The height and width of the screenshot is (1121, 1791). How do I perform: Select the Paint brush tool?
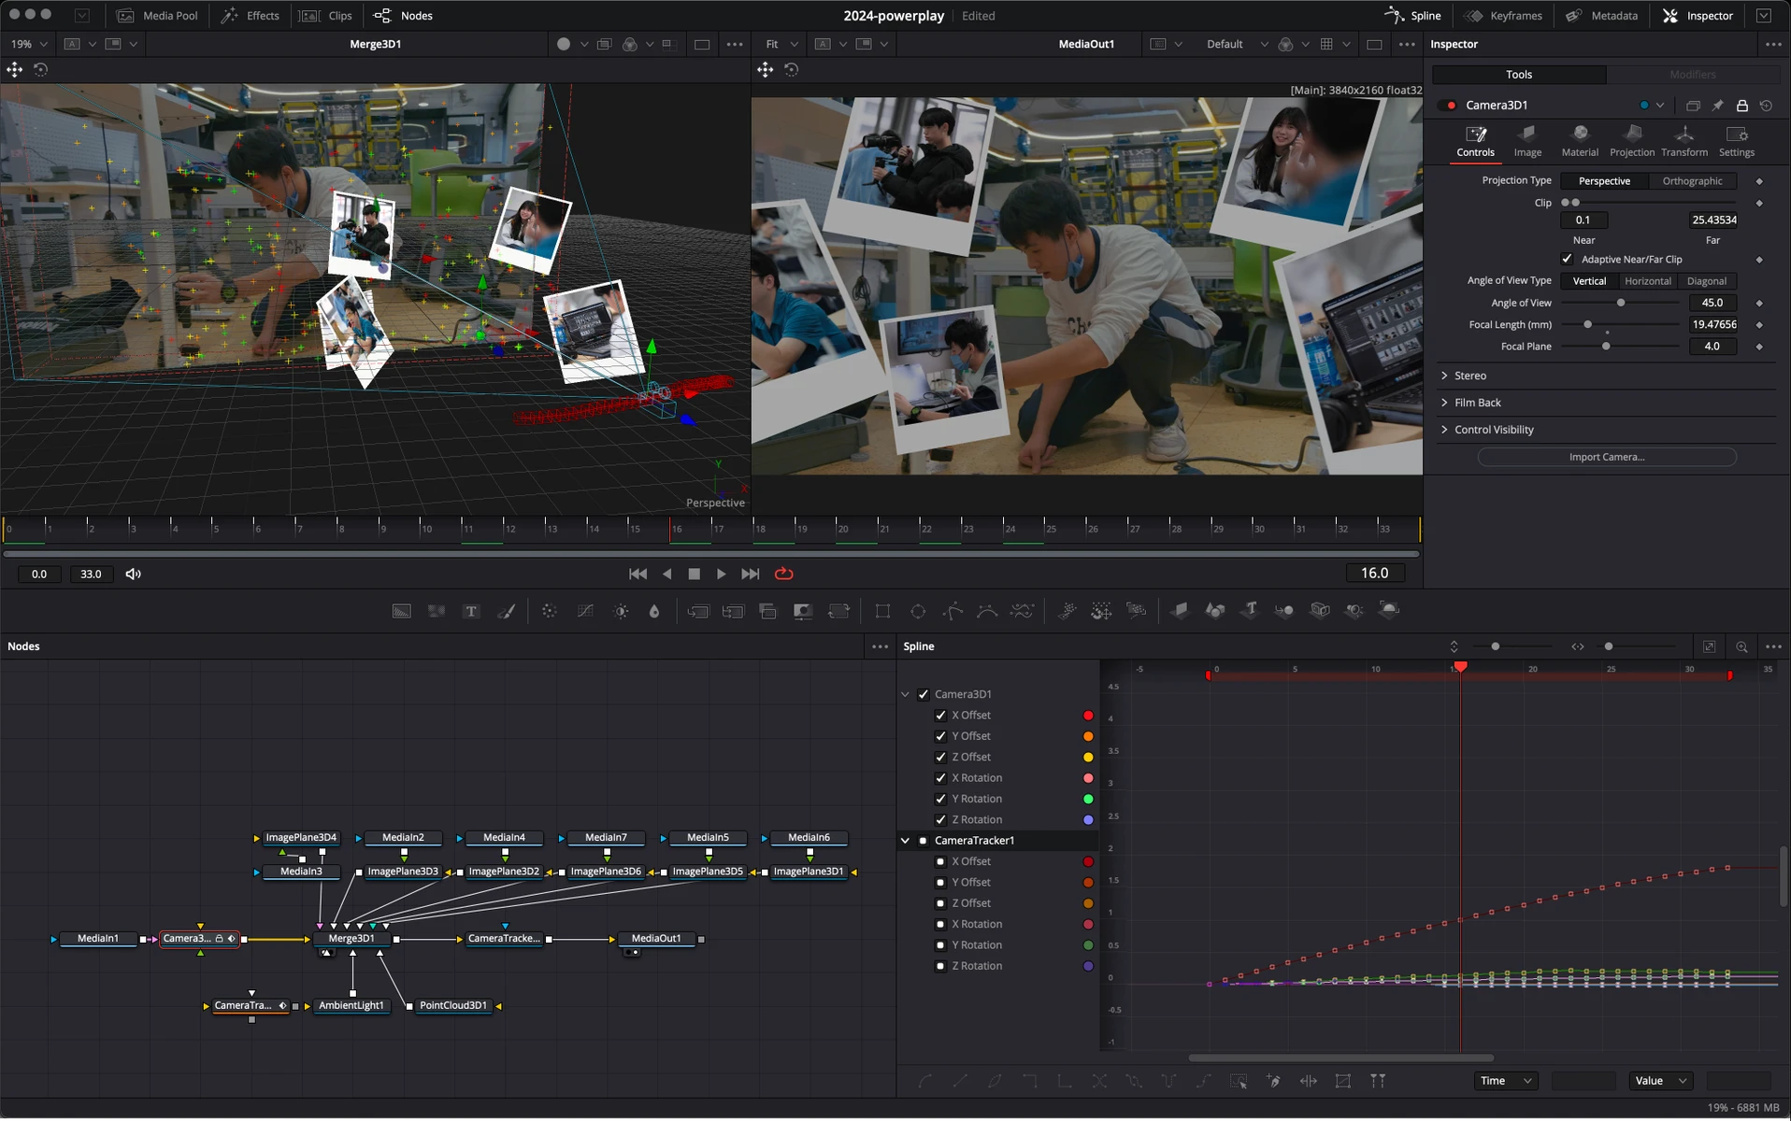(506, 611)
